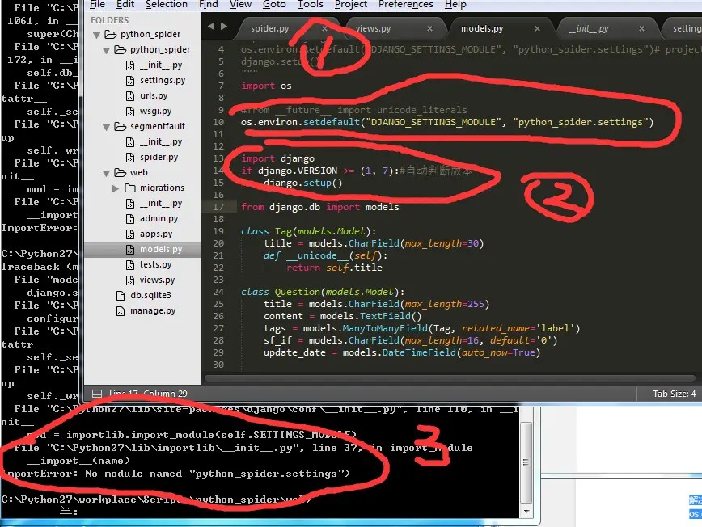Viewport: 702px width, 527px height.
Task: Open the View menu
Action: tap(240, 5)
